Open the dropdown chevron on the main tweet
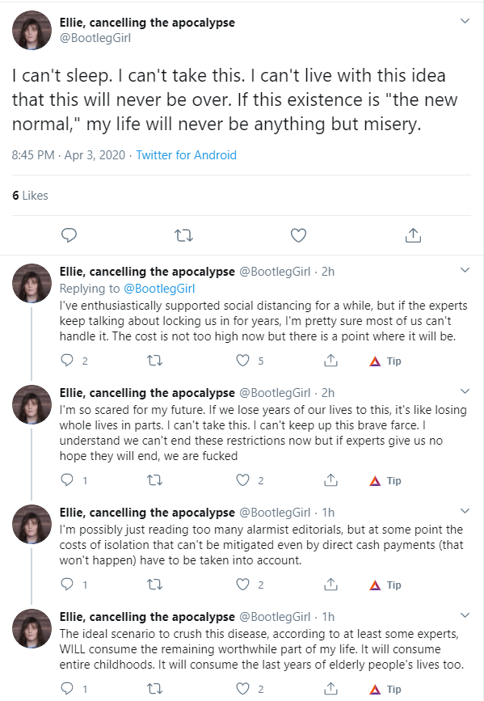 465,21
